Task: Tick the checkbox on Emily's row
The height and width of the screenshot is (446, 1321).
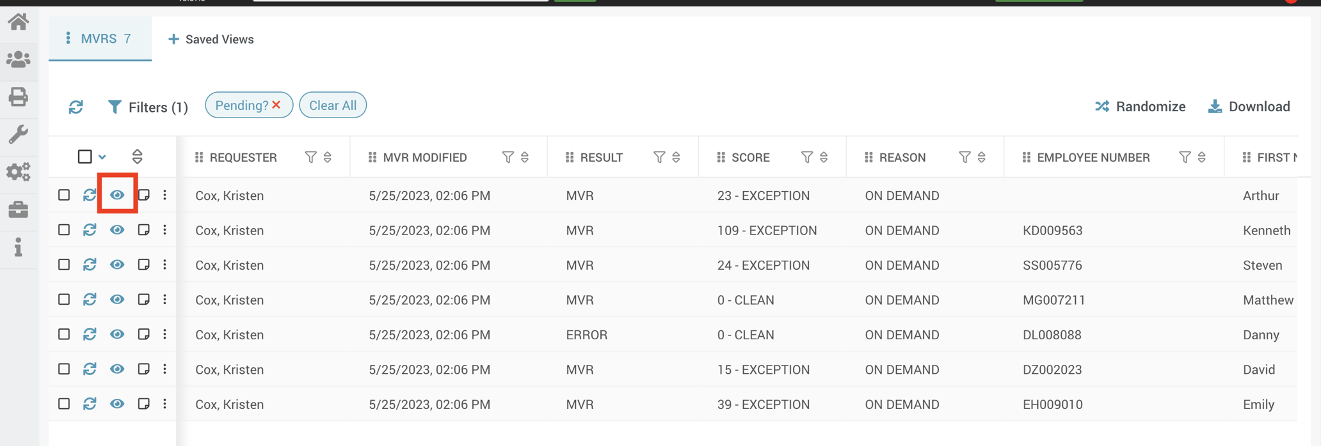Action: point(64,404)
